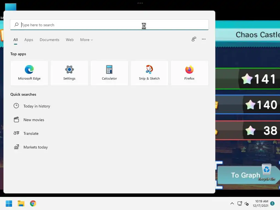This screenshot has height=210, width=280.
Task: Run the Today in history quick search
Action: 37,106
